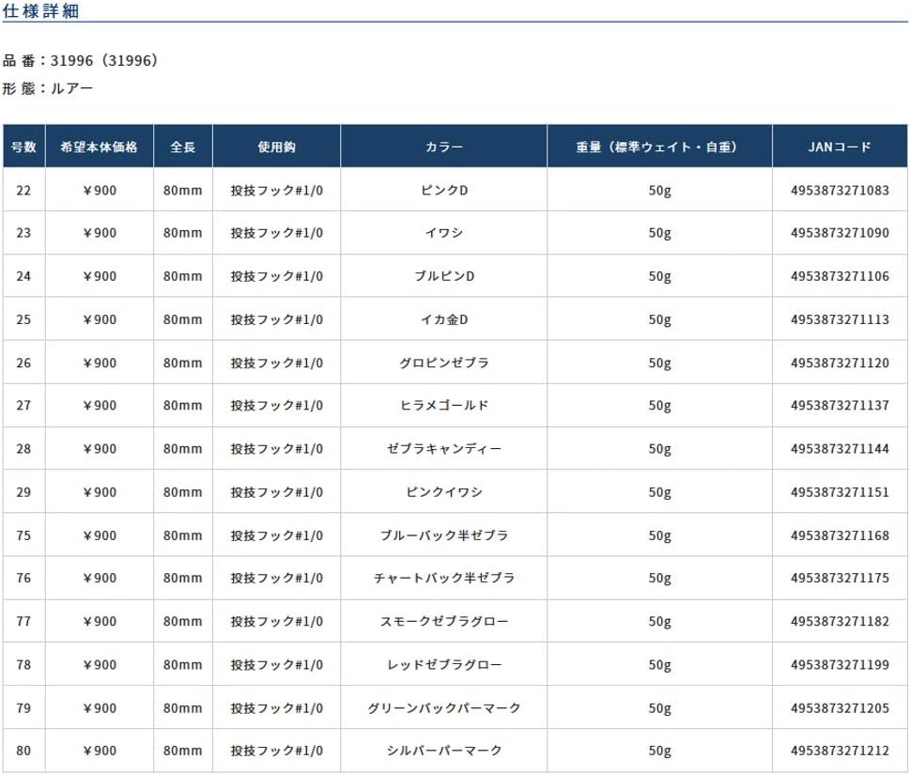Click the 使用鈎 column header
911x775 pixels.
coord(276,147)
